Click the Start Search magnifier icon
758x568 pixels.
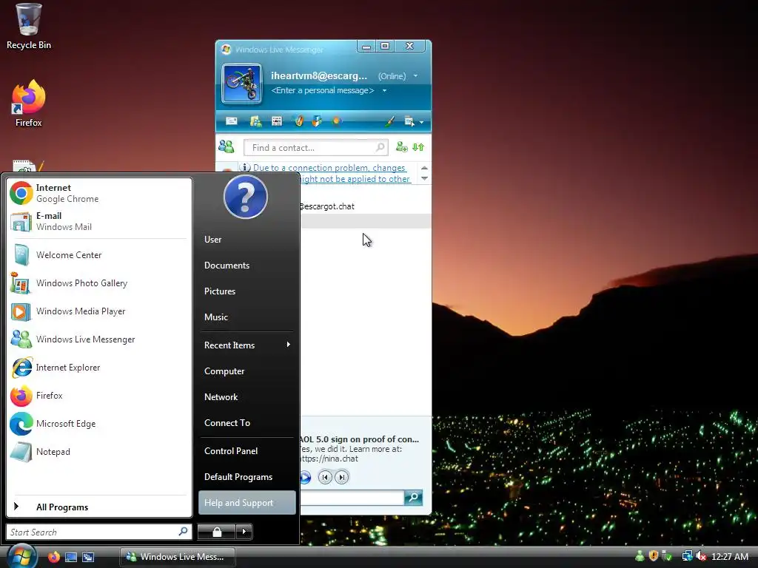tap(184, 531)
